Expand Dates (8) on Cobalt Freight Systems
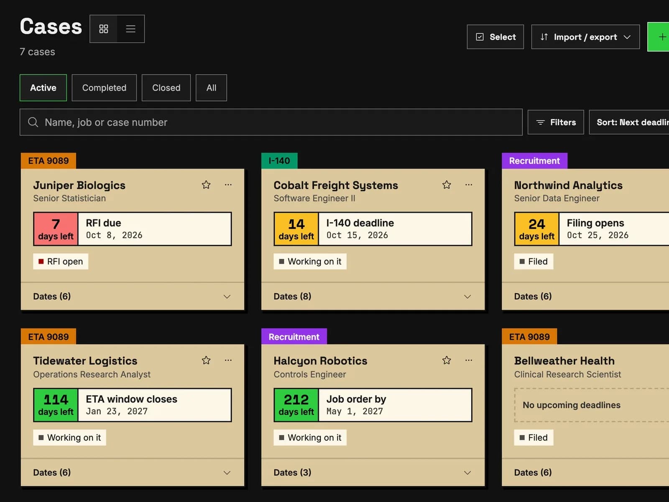 pos(373,296)
